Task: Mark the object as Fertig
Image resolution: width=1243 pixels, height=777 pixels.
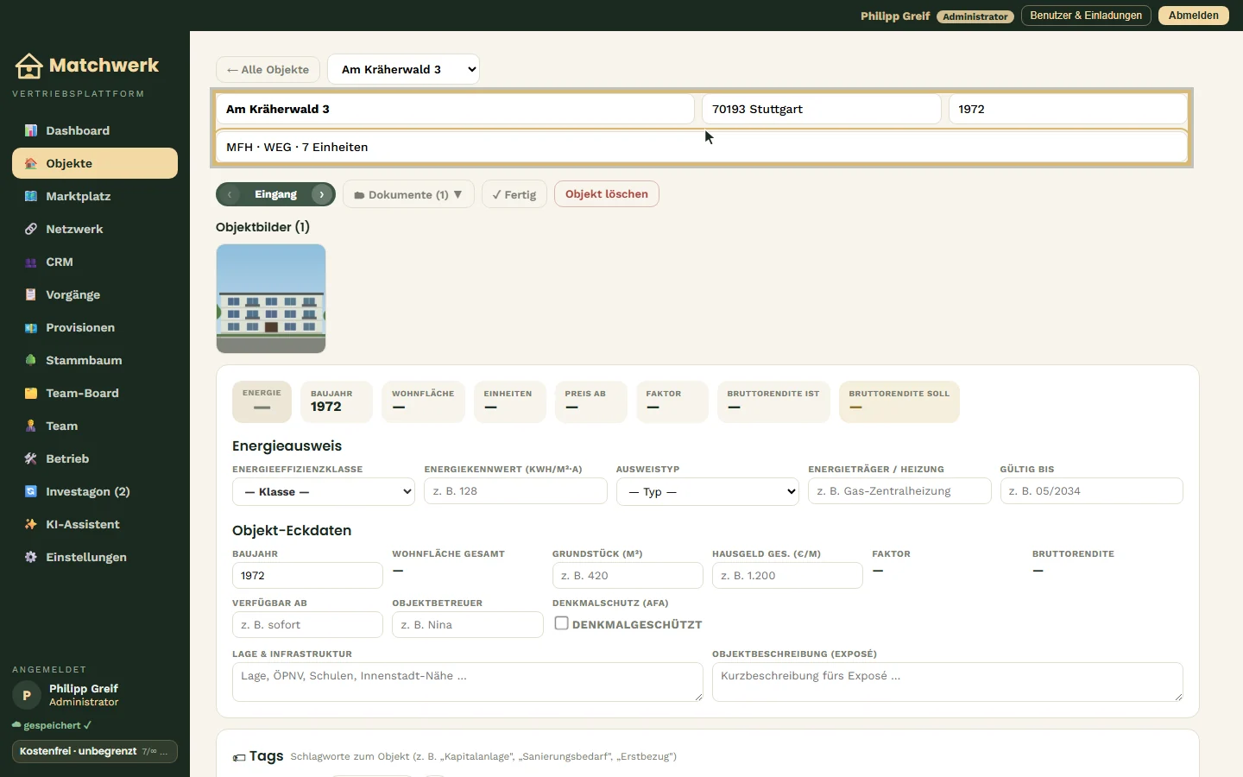Action: point(514,194)
